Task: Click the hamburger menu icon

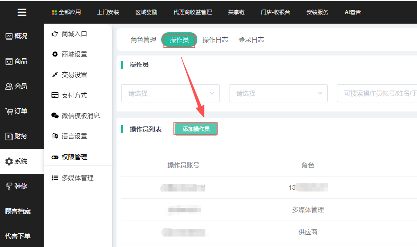Action: pyautogui.click(x=21, y=12)
